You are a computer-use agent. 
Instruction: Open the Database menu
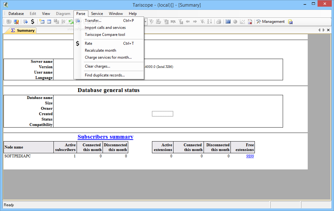click(16, 13)
